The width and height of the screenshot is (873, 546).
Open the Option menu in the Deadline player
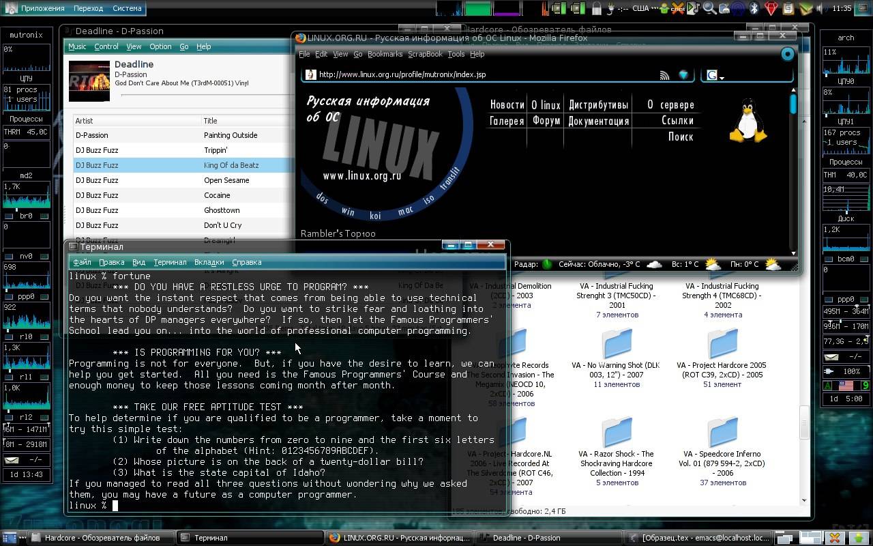tap(160, 46)
